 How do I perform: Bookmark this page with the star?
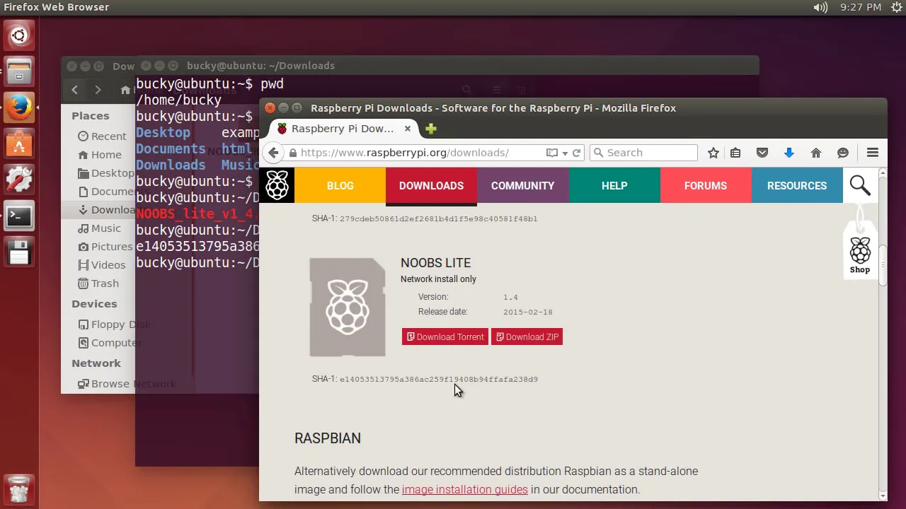coord(713,153)
